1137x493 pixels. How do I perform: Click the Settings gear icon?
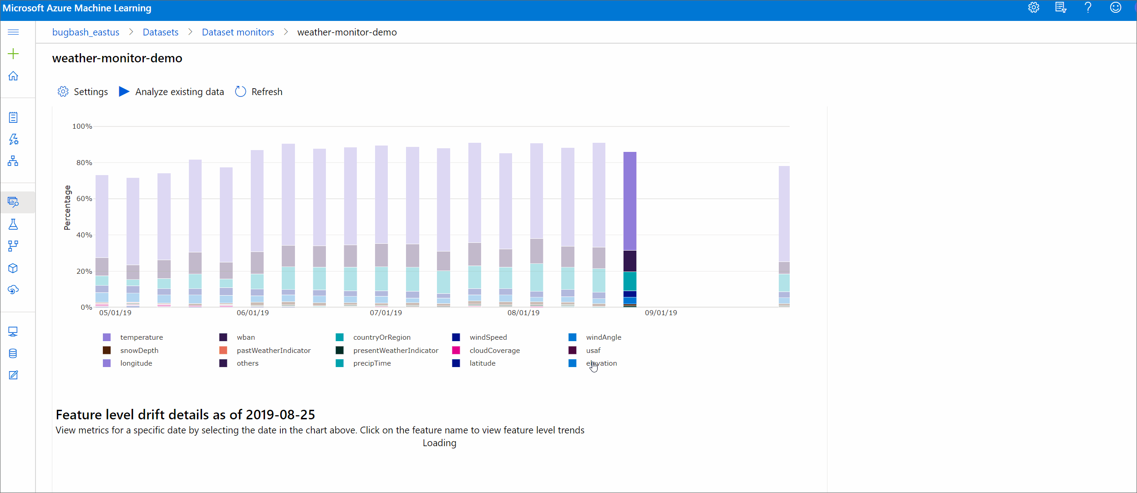pos(64,91)
